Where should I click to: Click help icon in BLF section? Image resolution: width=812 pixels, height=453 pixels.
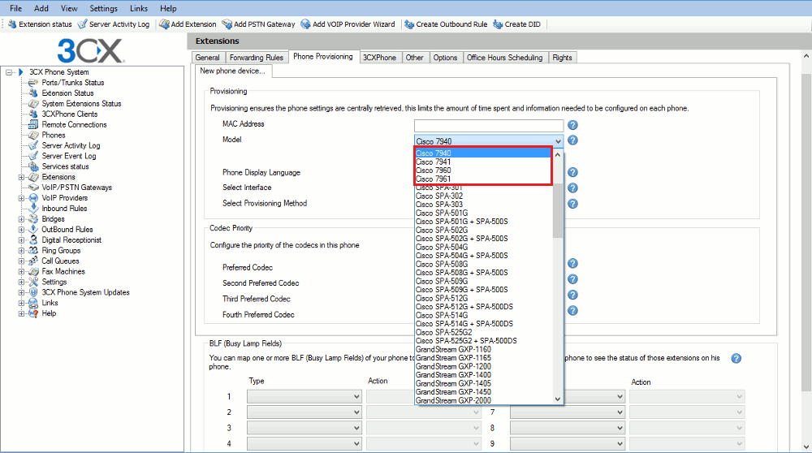736,358
